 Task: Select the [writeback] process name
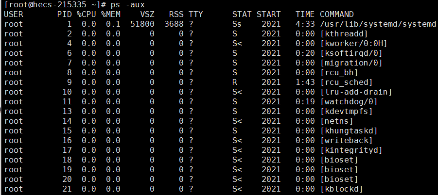pos(347,140)
